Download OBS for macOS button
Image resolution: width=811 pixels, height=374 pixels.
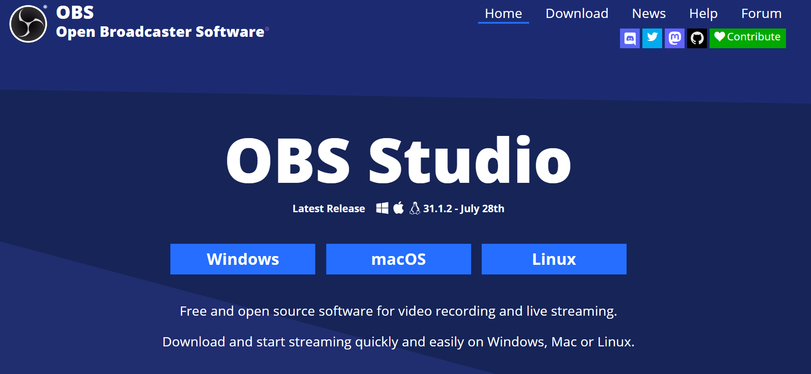coord(399,259)
